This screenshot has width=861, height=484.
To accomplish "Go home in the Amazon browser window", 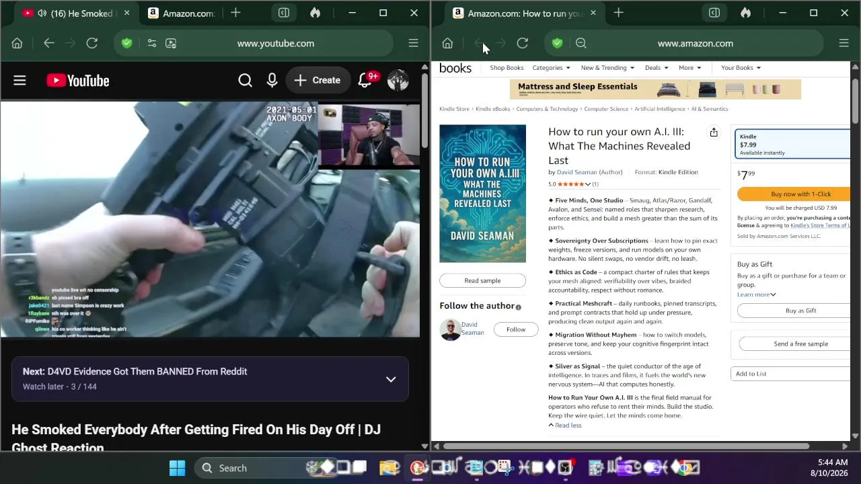I will (x=447, y=43).
